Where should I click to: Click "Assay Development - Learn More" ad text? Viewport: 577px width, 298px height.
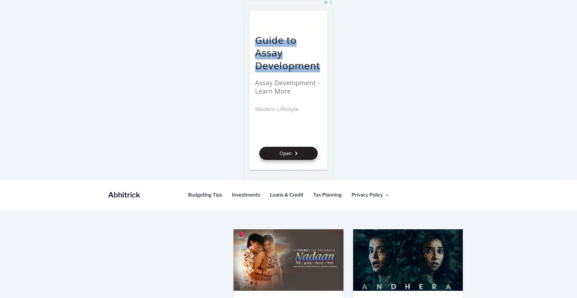click(x=287, y=87)
